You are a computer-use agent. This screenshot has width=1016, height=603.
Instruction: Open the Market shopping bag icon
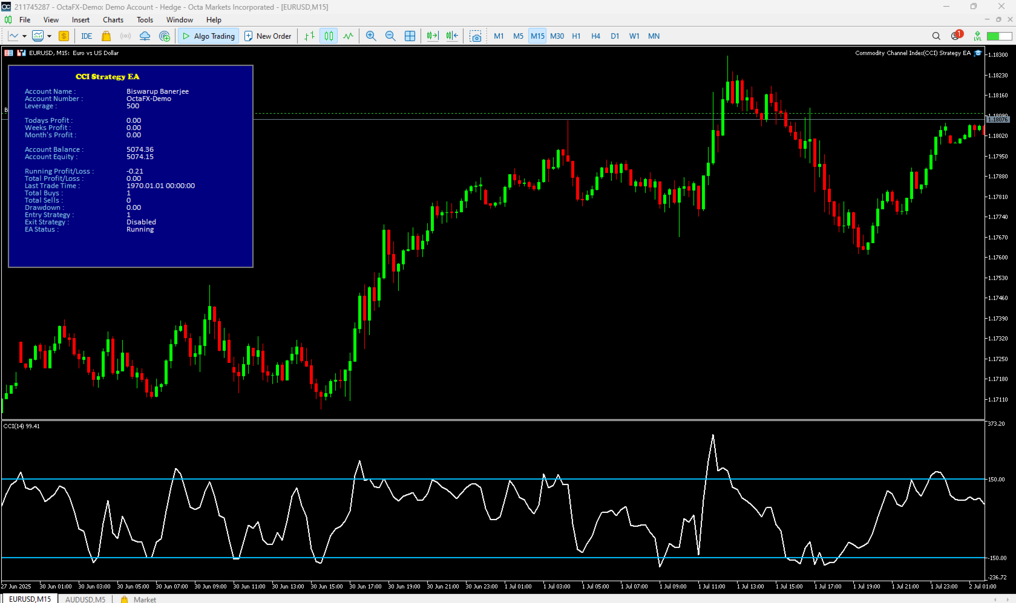pos(107,36)
